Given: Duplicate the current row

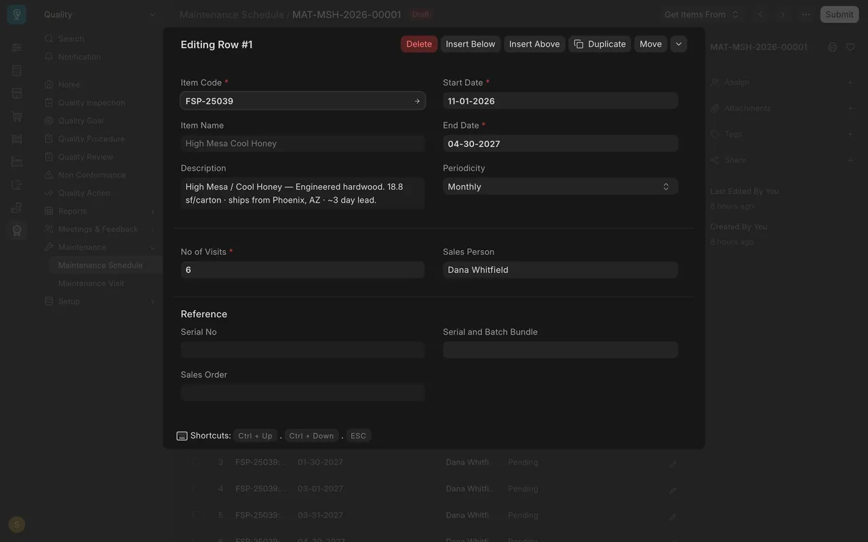Looking at the screenshot, I should (x=599, y=44).
